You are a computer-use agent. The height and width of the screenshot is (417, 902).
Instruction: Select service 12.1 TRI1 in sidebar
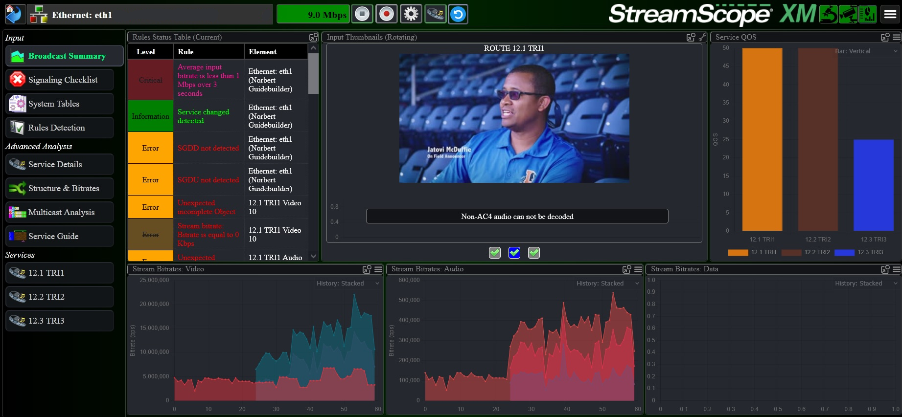tap(60, 273)
